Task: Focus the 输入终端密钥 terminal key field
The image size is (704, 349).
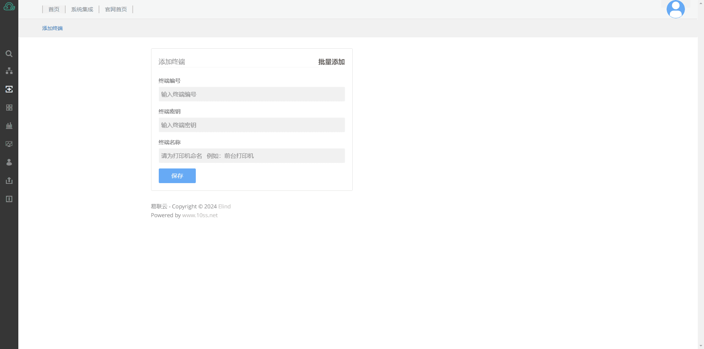Action: pos(252,125)
